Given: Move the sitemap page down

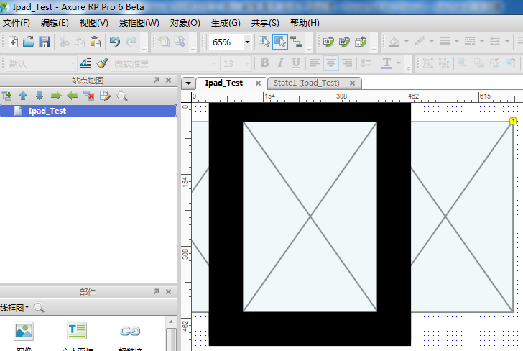Looking at the screenshot, I should coord(40,96).
